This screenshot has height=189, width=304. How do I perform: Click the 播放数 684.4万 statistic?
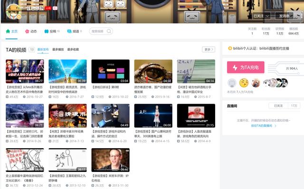[294, 31]
